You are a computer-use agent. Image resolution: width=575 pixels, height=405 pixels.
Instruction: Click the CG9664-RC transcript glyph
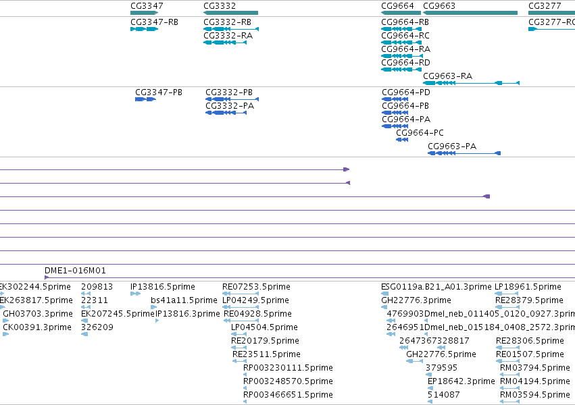(x=401, y=43)
